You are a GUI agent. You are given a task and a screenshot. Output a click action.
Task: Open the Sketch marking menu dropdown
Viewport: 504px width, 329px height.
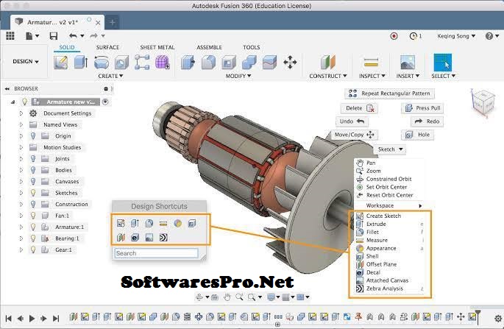390,149
